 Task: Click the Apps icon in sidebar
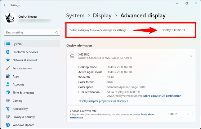click(8, 76)
